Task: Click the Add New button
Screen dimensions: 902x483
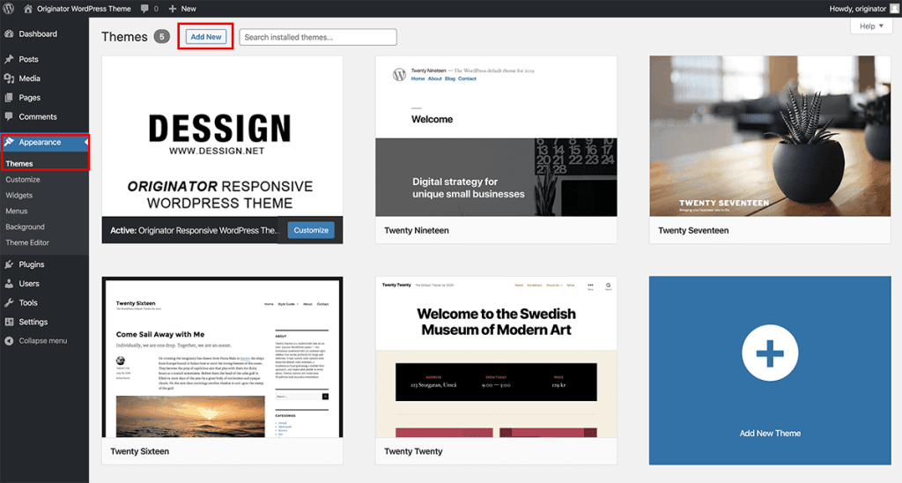Action: (206, 37)
